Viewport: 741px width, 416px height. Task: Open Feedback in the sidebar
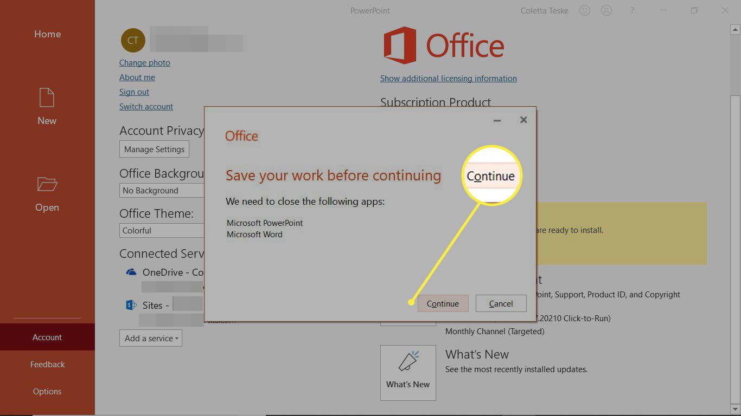[47, 364]
